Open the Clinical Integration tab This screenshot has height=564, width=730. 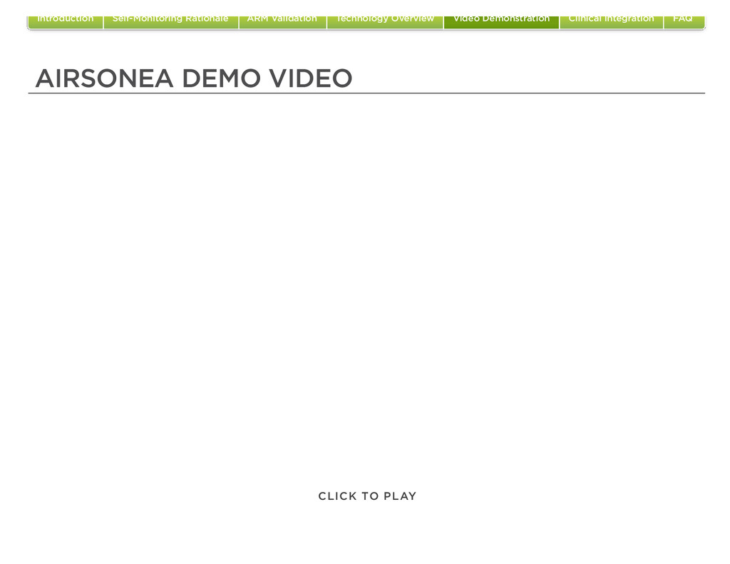tap(611, 22)
